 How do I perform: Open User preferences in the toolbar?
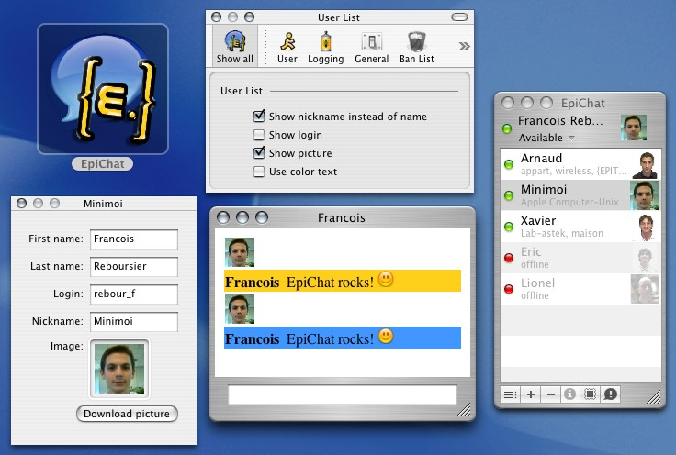287,48
